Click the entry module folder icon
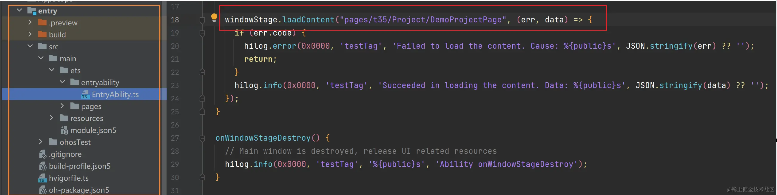 pyautogui.click(x=32, y=11)
